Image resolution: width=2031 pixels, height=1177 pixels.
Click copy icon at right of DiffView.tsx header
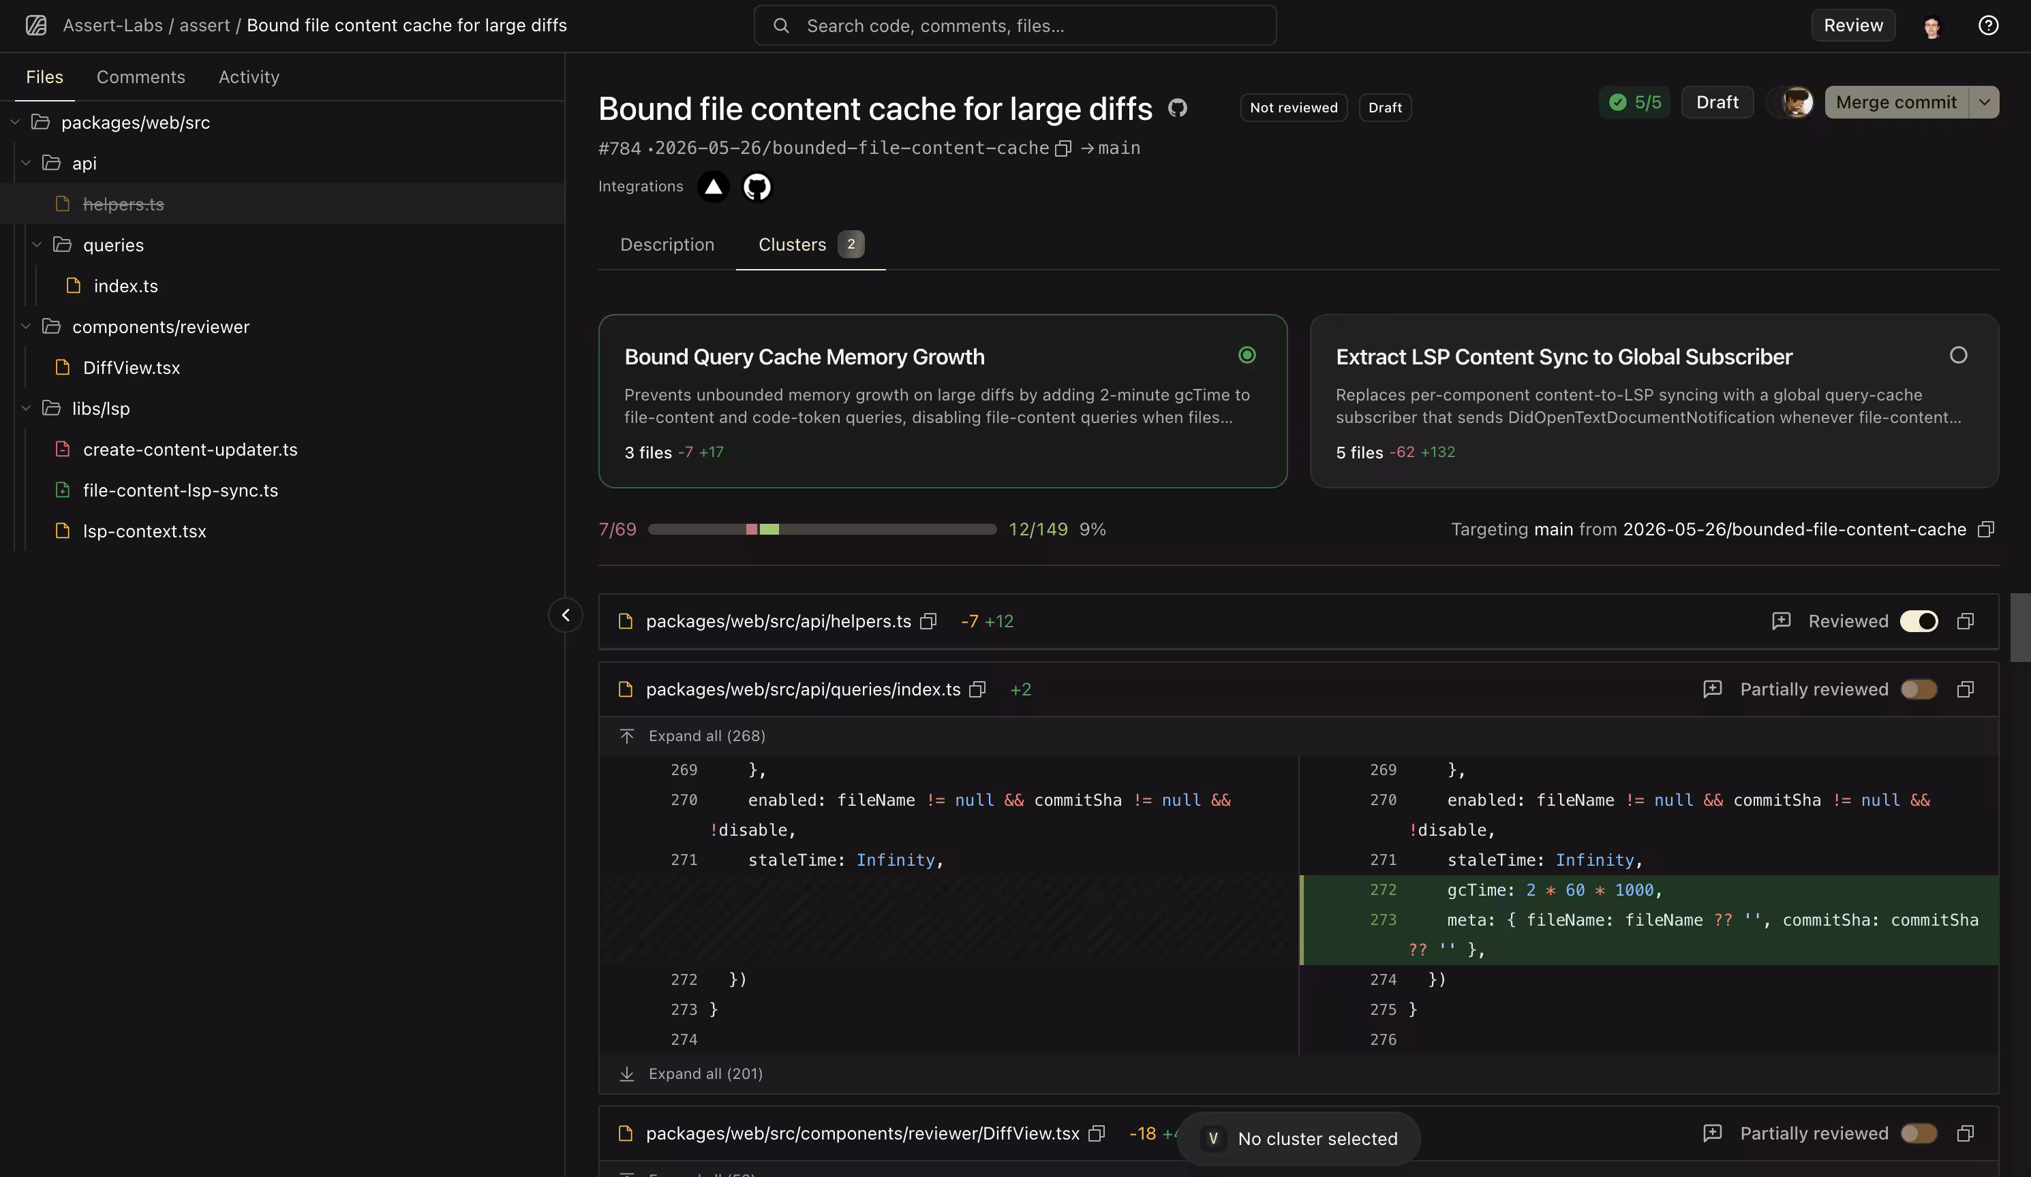(1966, 1133)
